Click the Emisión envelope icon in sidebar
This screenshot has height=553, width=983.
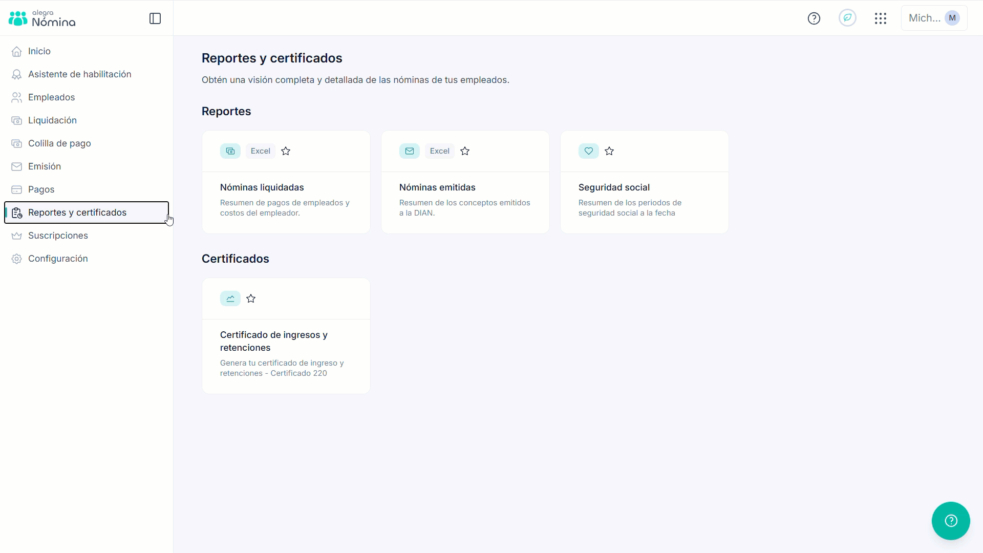pos(17,166)
